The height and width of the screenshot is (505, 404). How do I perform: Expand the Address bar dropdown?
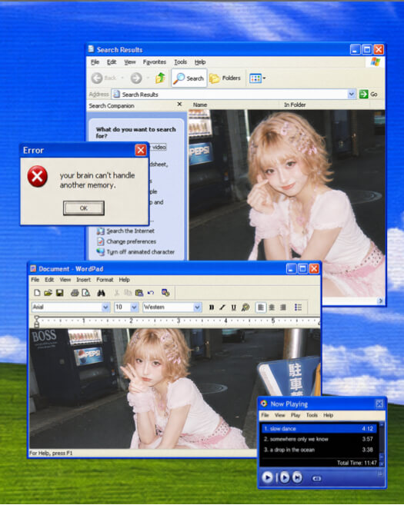(351, 94)
